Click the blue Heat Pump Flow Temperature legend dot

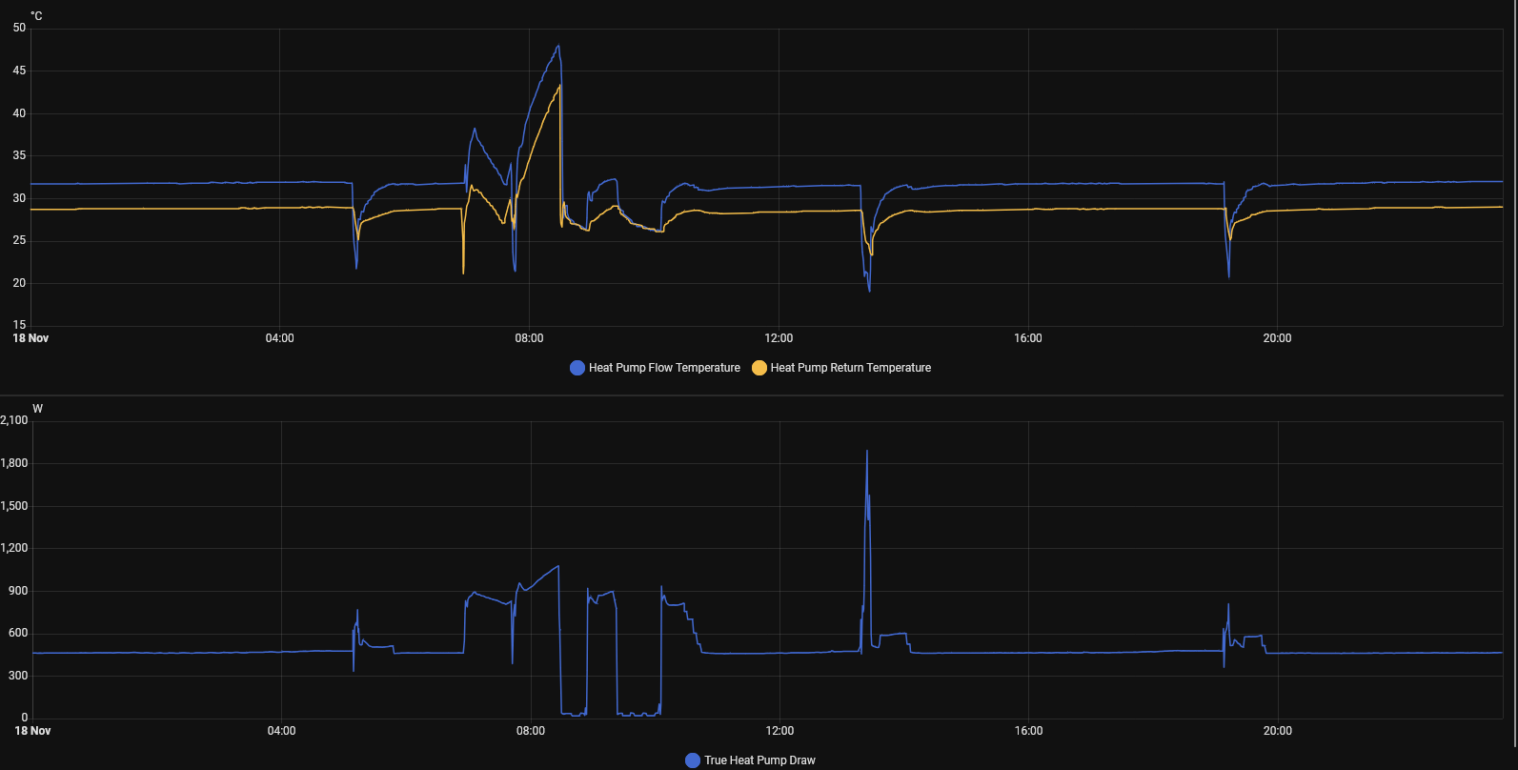tap(577, 368)
